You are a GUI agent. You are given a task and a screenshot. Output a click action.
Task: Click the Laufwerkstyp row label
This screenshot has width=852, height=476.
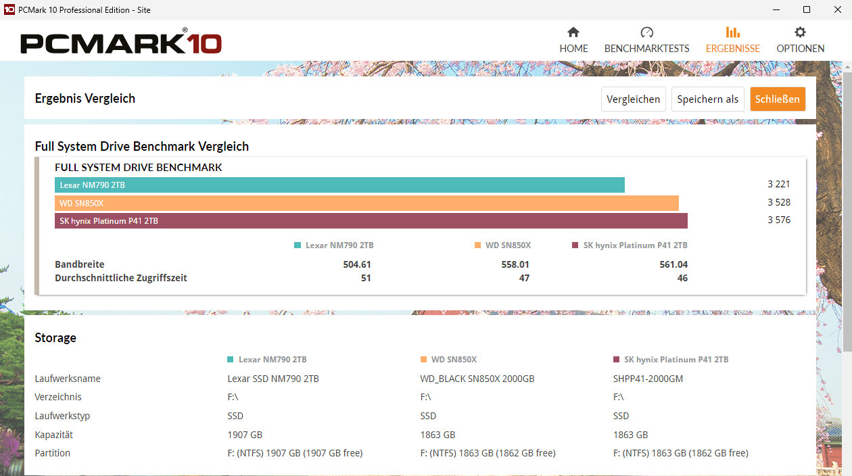pyautogui.click(x=62, y=416)
